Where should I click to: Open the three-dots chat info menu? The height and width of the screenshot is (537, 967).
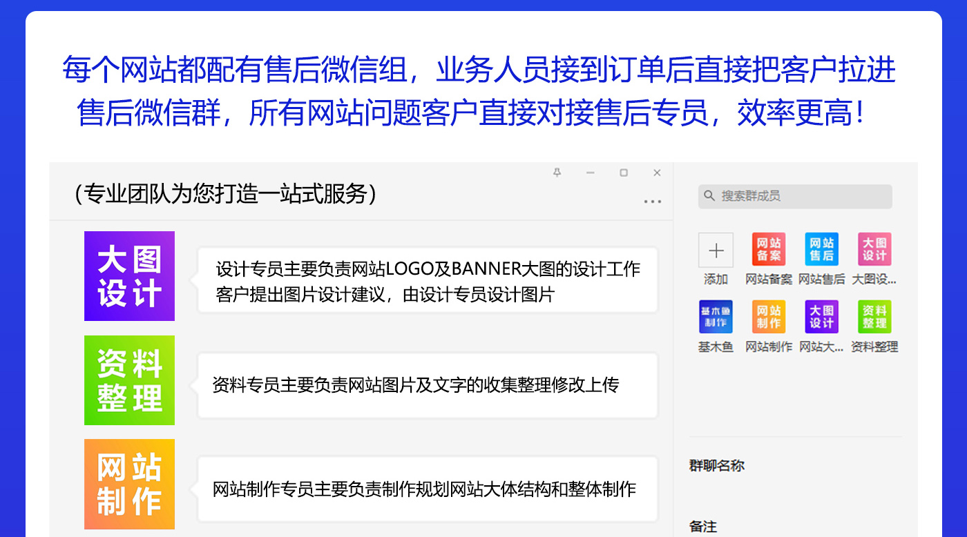tap(652, 202)
